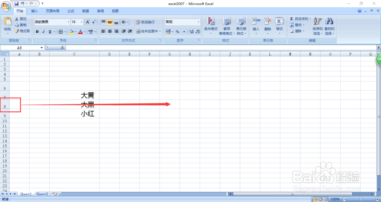381x202 pixels.
Task: Apply accounting number format
Action: 168,32
